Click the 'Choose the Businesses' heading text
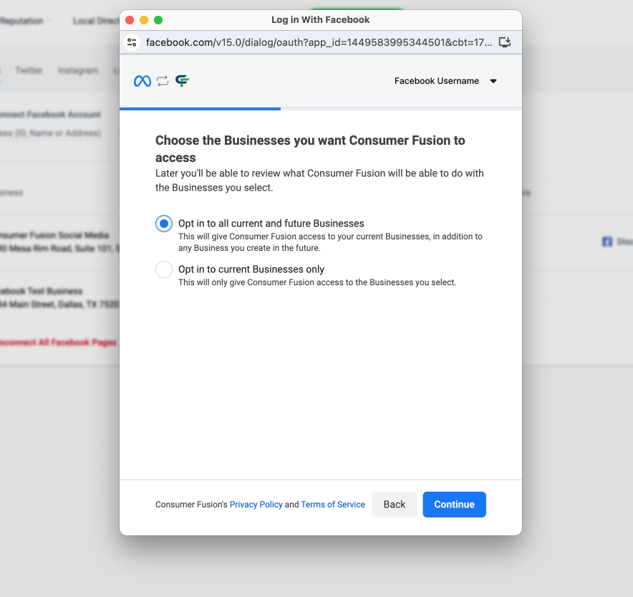Viewport: 633px width, 597px height. point(310,148)
